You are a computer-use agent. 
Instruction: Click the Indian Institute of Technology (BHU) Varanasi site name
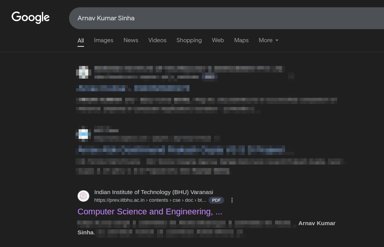click(x=154, y=192)
